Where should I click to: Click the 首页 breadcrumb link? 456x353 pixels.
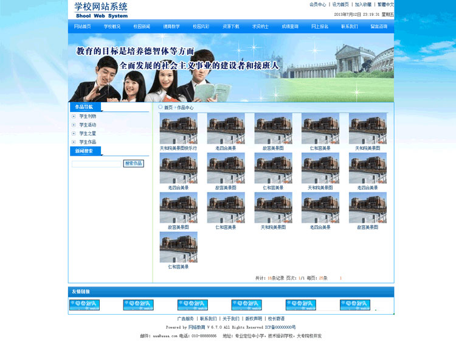168,108
